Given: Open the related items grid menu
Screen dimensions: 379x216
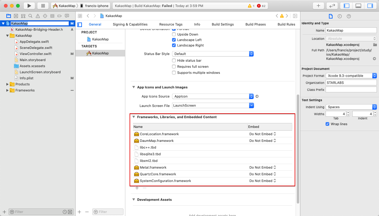Looking at the screenshot, I should [x=80, y=16].
